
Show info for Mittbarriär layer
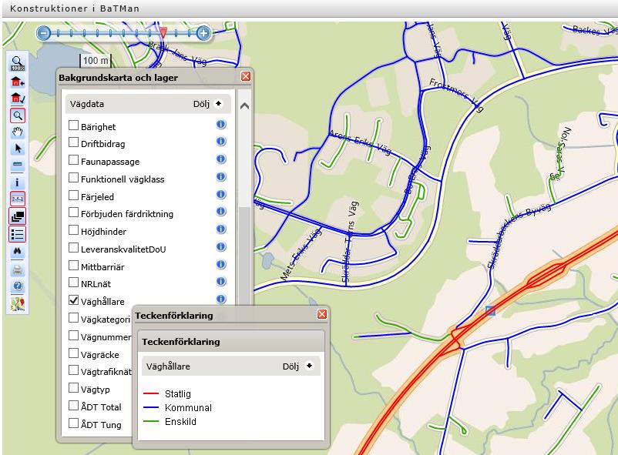[x=221, y=264]
